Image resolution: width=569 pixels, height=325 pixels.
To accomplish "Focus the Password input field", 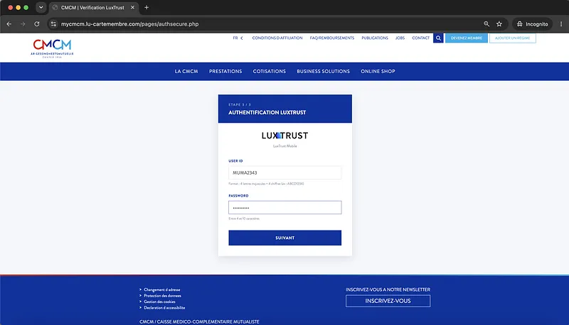I will point(285,207).
